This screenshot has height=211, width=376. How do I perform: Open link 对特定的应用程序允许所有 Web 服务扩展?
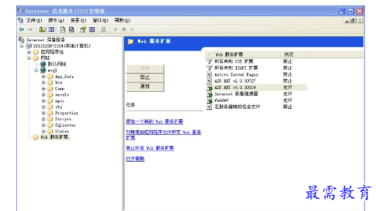(163, 135)
